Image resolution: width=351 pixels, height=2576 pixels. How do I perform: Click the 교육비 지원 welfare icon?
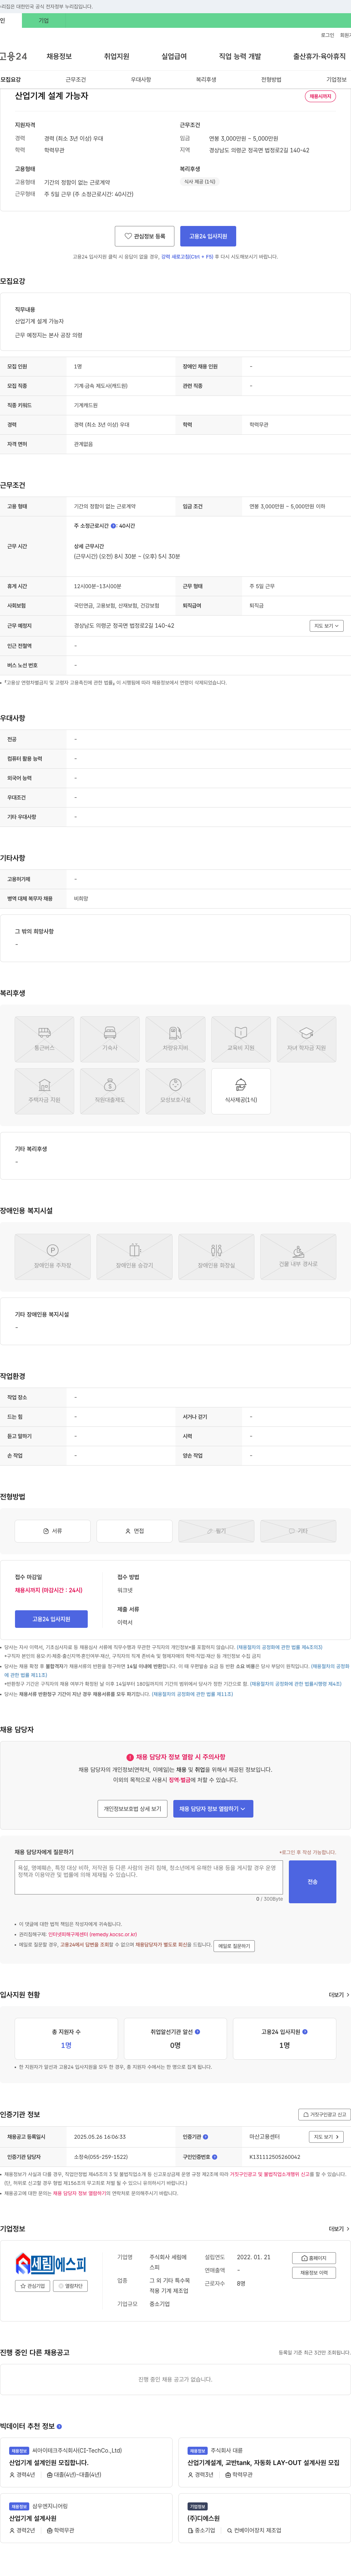pos(240,1039)
